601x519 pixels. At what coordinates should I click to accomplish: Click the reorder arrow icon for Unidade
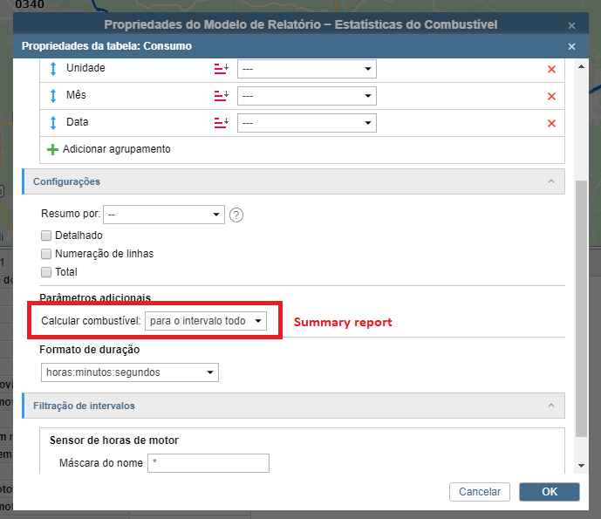tap(52, 69)
